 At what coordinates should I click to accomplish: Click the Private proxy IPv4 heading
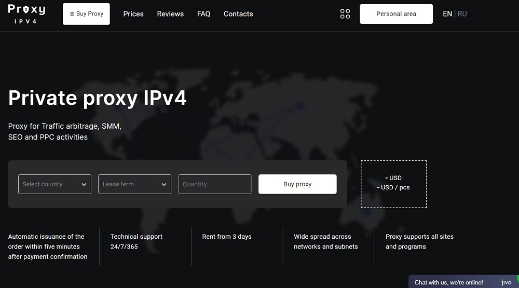click(98, 98)
